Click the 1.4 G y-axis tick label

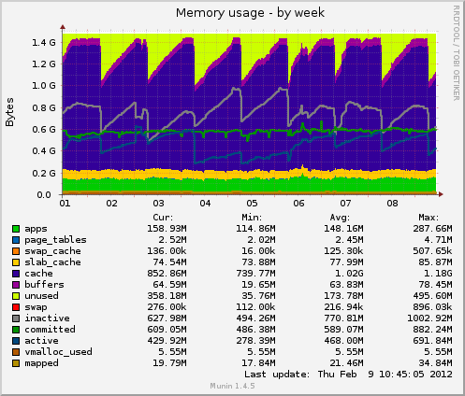pos(44,42)
